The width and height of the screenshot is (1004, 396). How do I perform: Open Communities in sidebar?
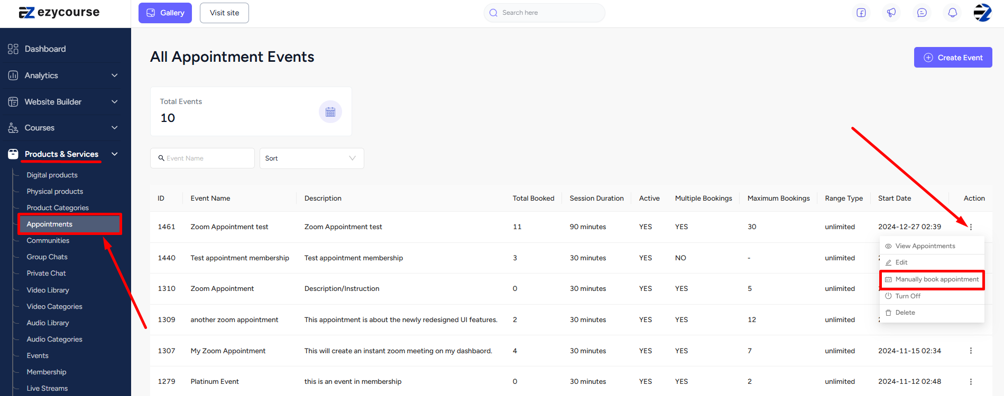(x=48, y=241)
